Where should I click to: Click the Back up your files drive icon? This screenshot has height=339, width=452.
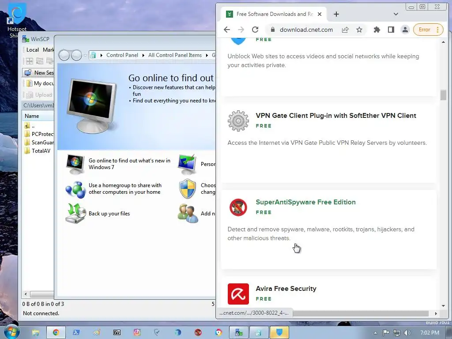click(x=75, y=214)
